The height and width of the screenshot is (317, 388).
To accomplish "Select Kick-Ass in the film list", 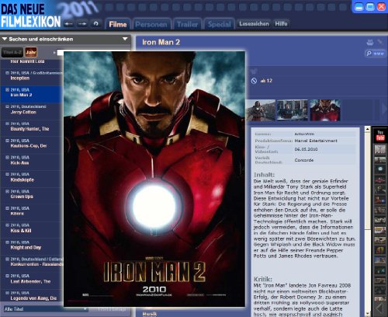I will pyautogui.click(x=32, y=160).
